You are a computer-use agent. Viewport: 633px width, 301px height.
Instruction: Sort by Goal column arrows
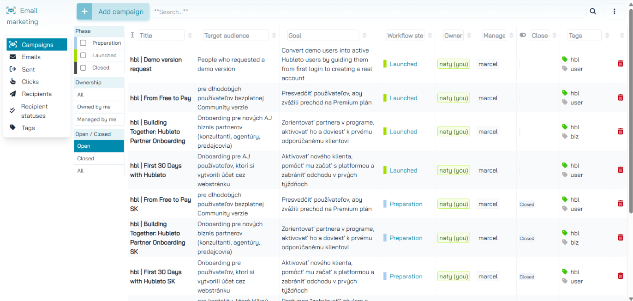[x=364, y=36]
